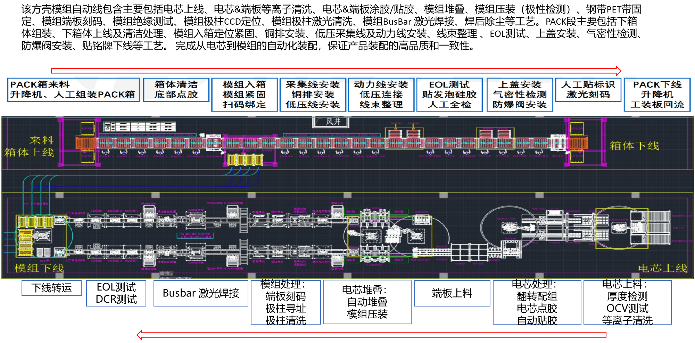Select the 箱体清洁 底部点胶 step box
This screenshot has height=343, width=695.
point(176,90)
